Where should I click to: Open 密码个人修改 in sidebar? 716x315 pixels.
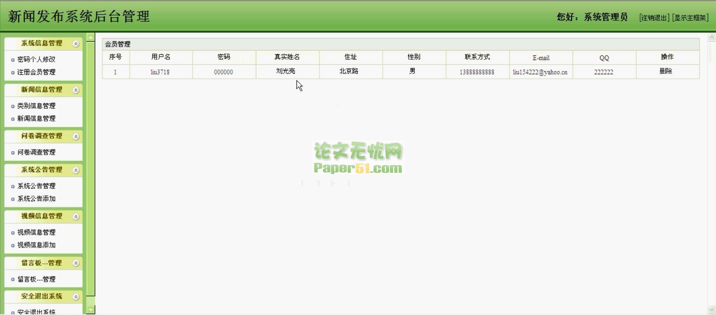point(36,59)
